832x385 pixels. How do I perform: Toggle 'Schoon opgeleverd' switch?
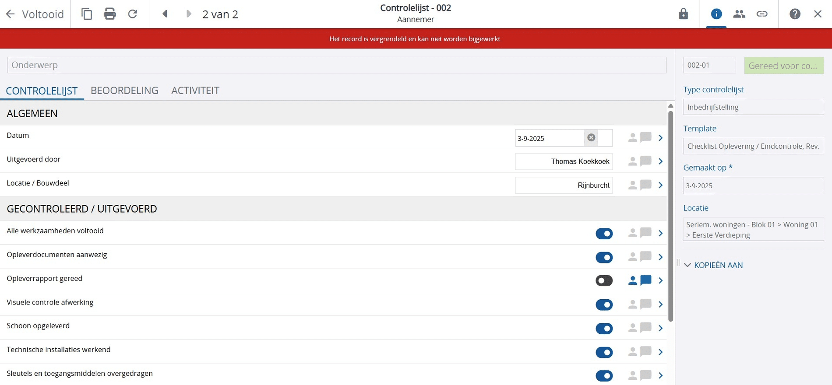tap(604, 329)
